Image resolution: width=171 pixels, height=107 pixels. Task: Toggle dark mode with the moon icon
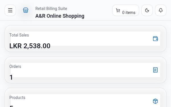point(147,10)
